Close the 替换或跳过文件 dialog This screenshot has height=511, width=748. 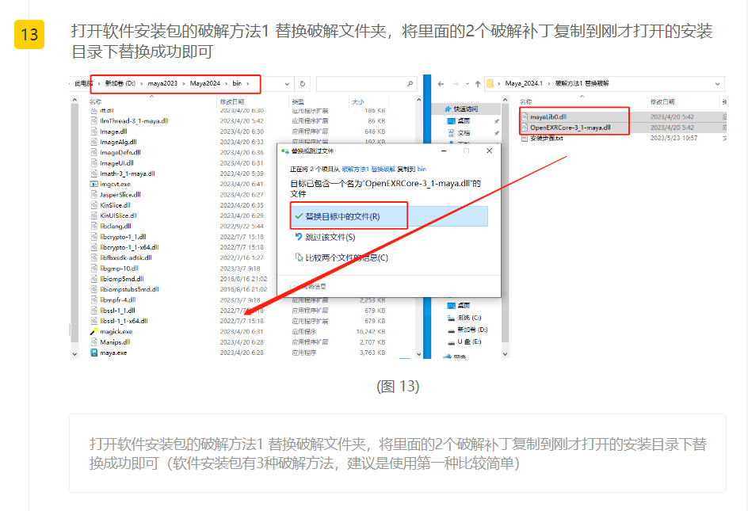pos(489,151)
